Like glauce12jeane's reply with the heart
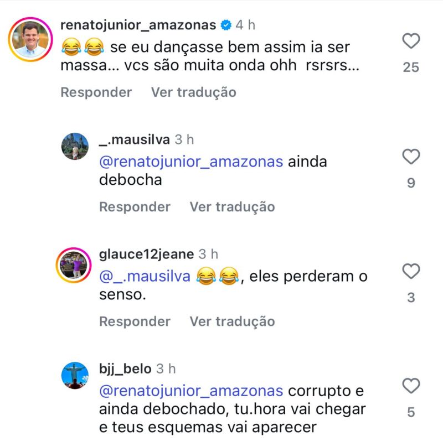Screen dimensions: 443x441 [411, 272]
